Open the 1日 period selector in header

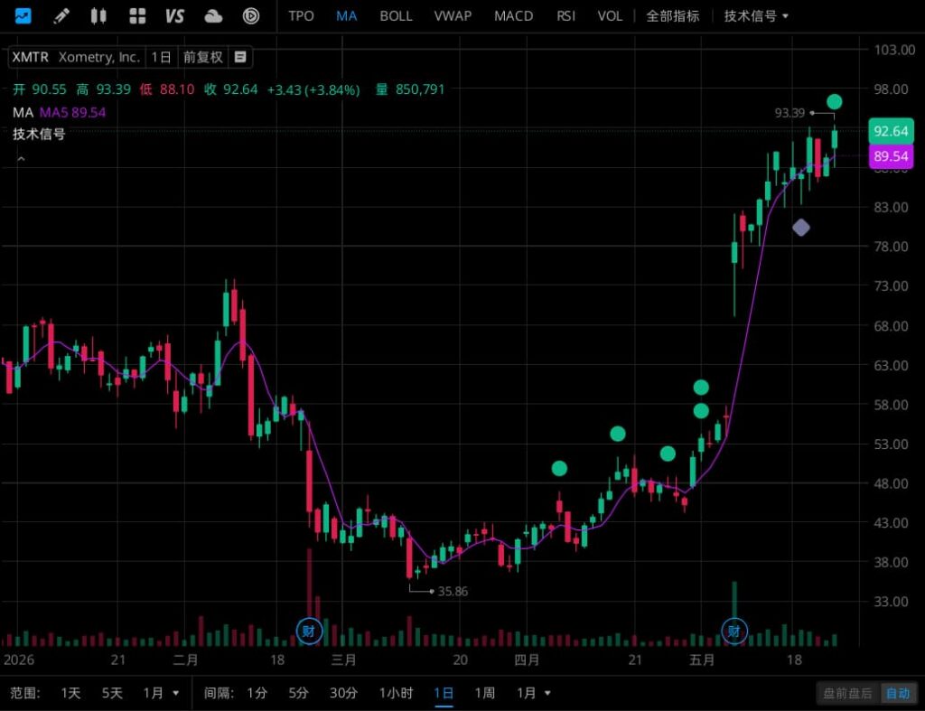click(161, 57)
